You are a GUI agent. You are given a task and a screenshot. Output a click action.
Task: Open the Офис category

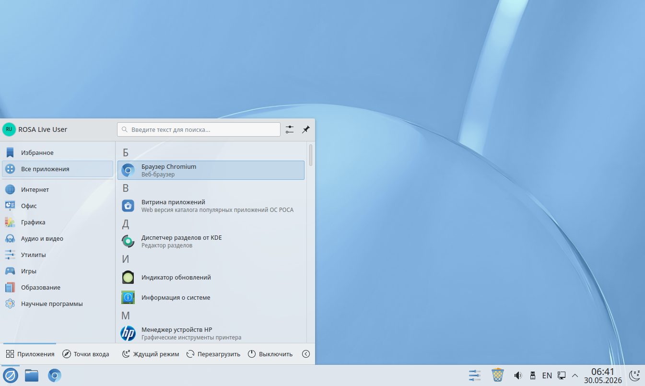[x=58, y=206]
